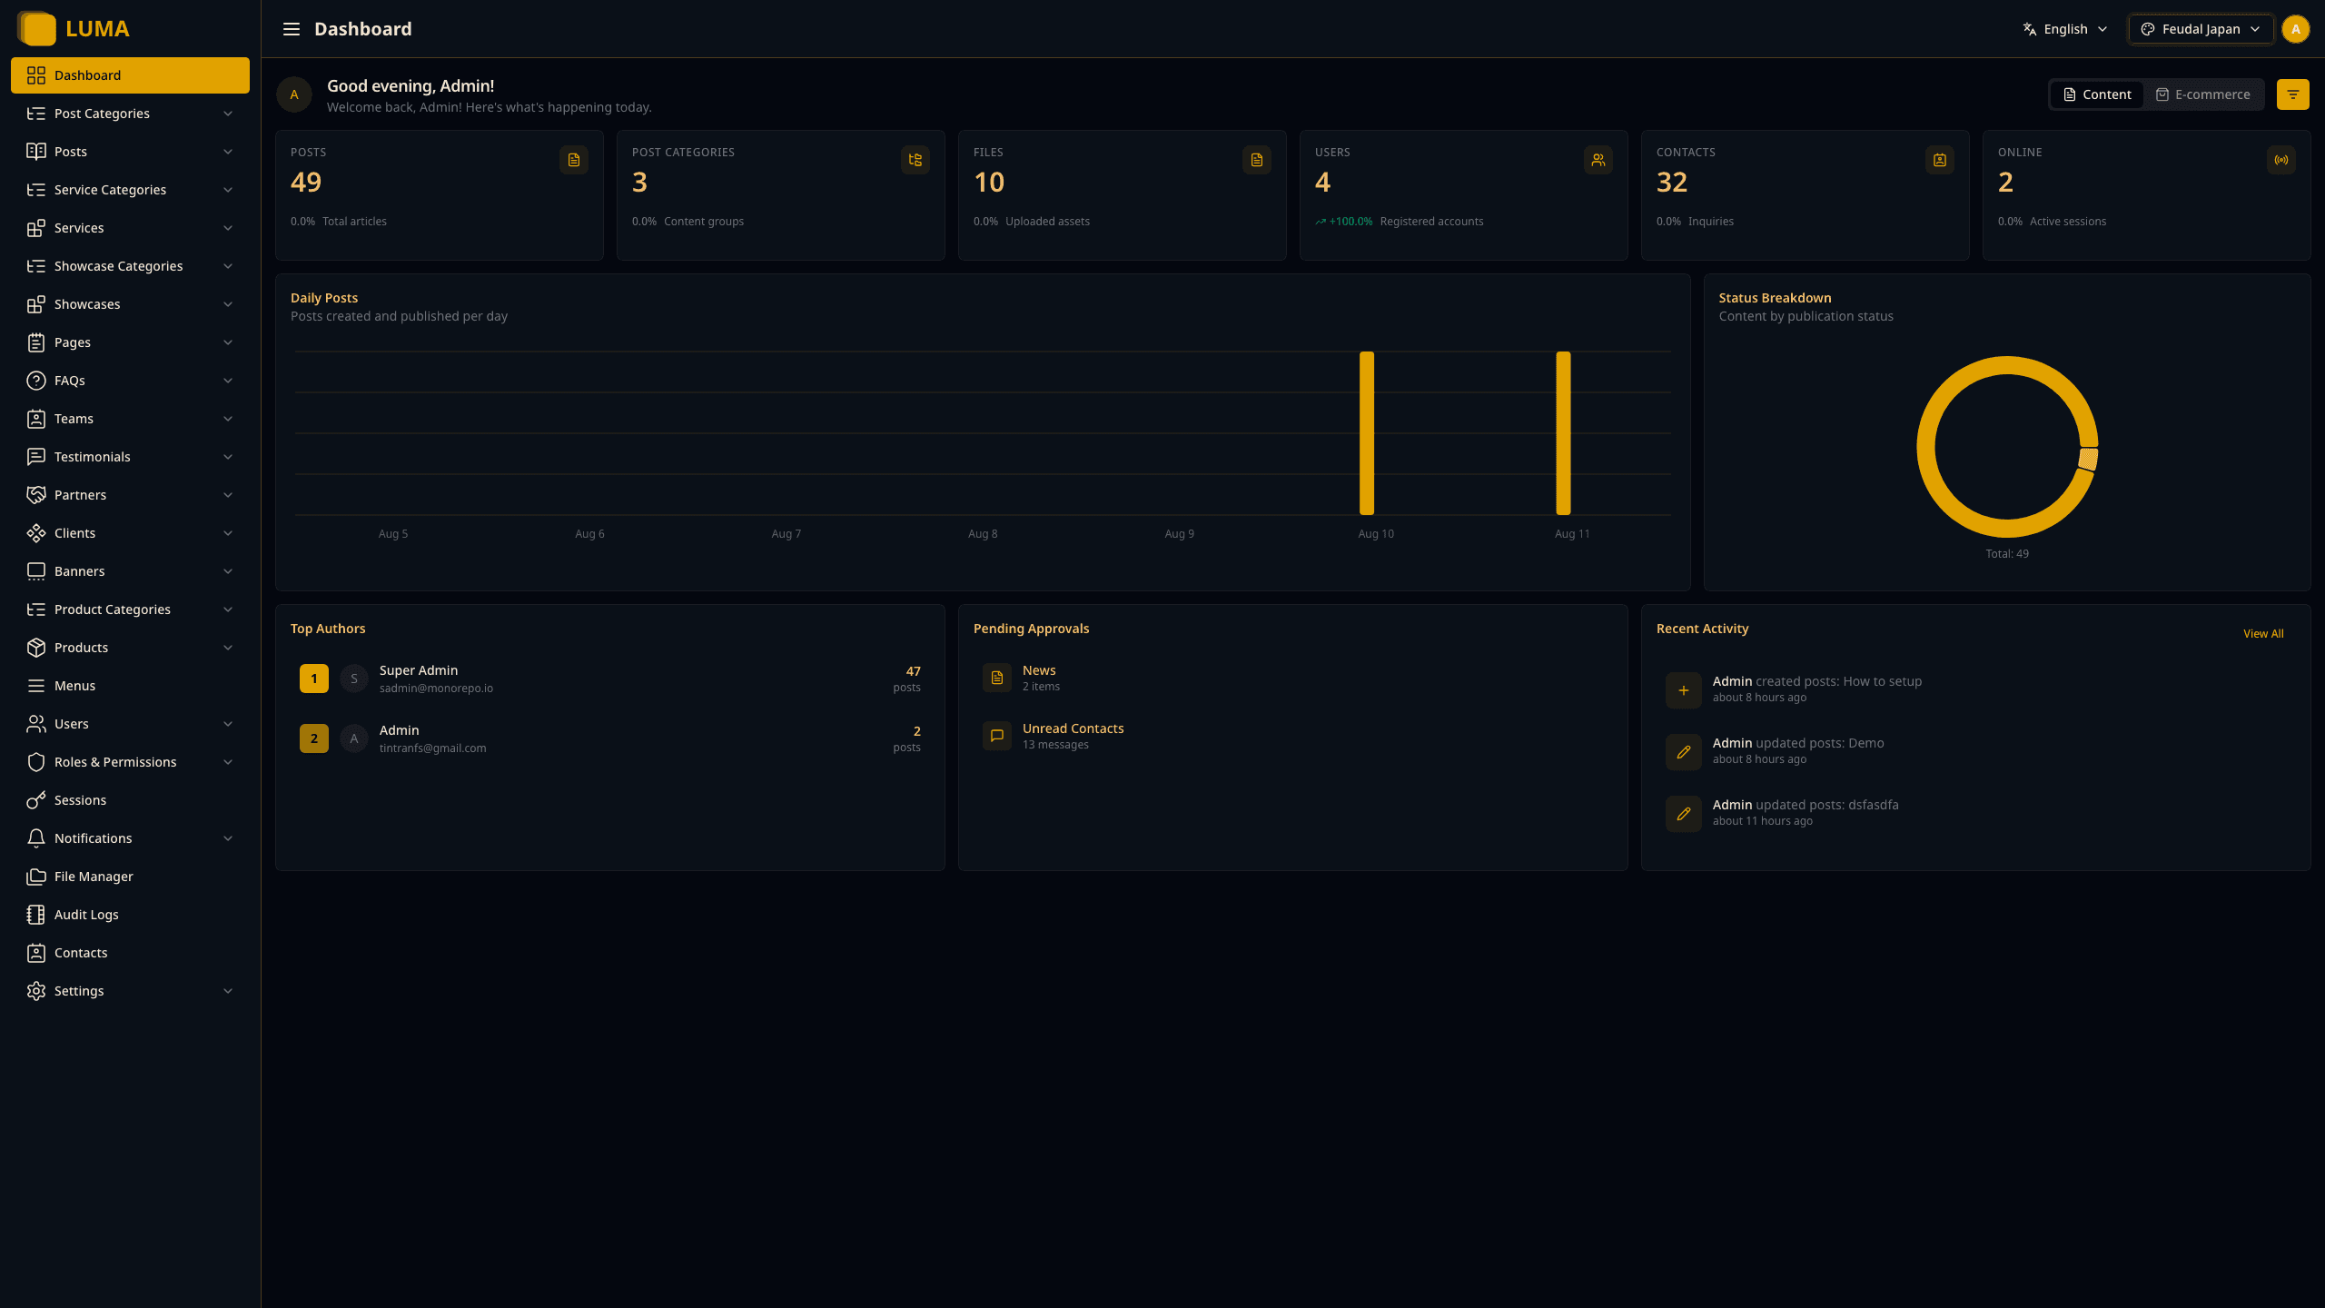Click the Aug 11 bar in Daily Posts
The width and height of the screenshot is (2325, 1308).
click(x=1563, y=433)
